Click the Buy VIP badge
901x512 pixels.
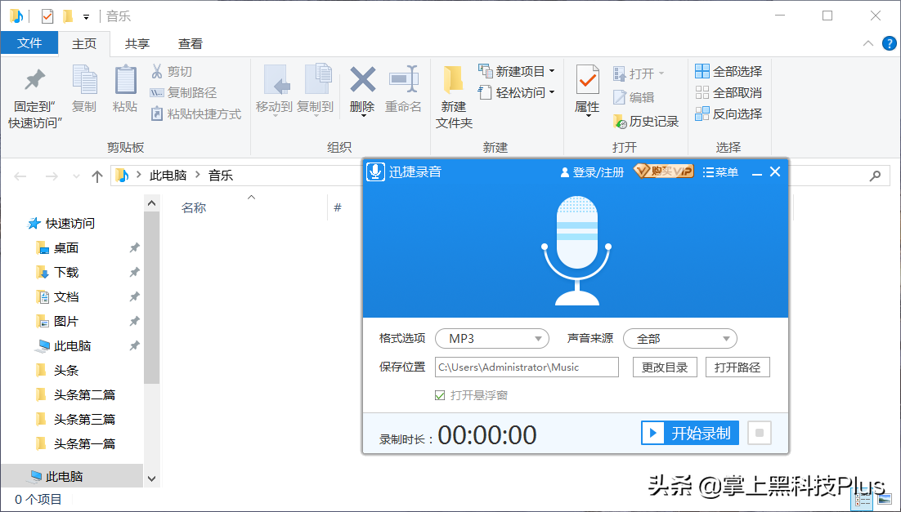click(664, 171)
